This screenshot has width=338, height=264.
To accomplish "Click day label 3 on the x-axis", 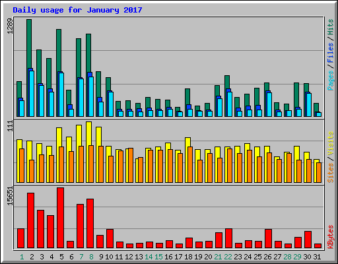I will click(42, 257).
